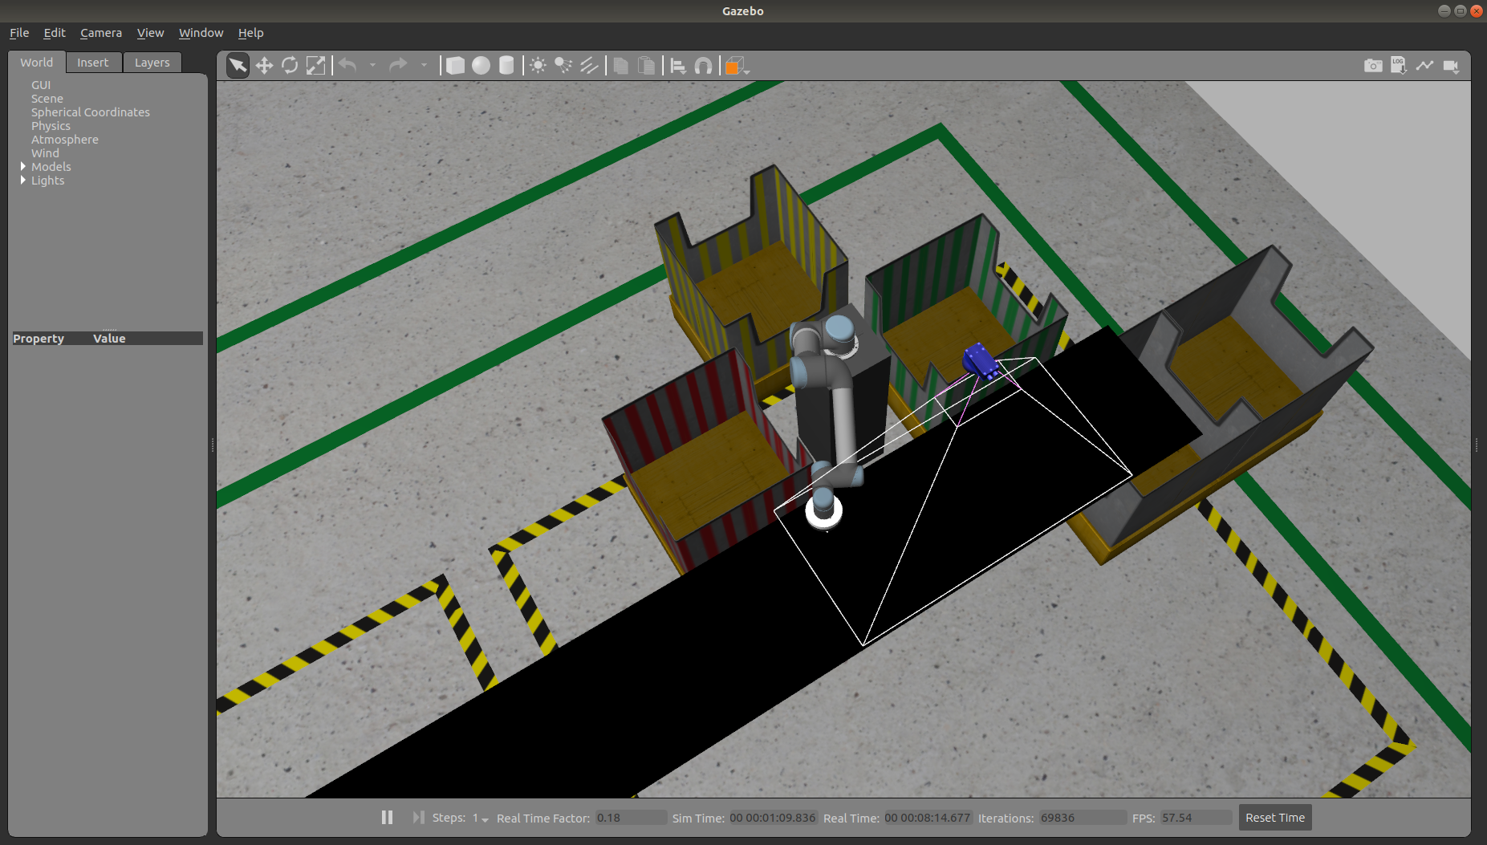Viewport: 1487px width, 845px height.
Task: Select the blue camera sensor model
Action: pos(981,361)
